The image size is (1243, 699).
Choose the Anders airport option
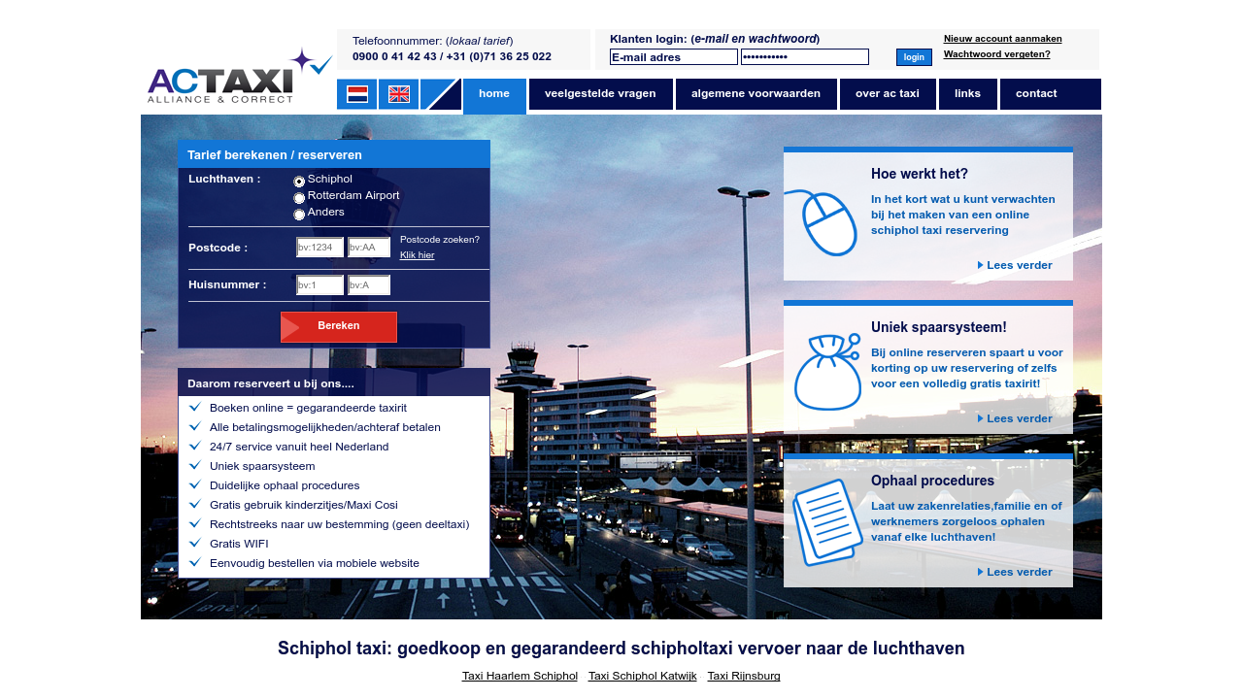(x=299, y=215)
